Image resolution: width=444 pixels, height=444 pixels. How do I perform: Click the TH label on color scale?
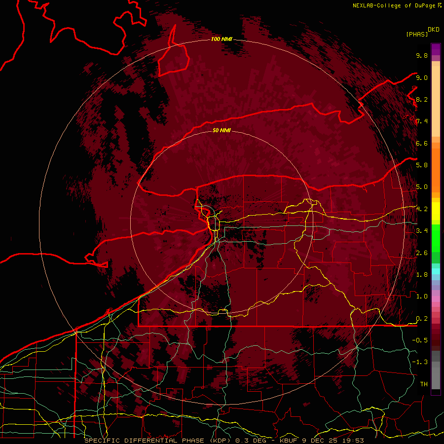424,384
